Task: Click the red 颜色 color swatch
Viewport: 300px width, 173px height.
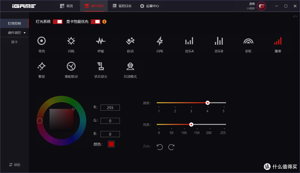Action: [x=111, y=144]
